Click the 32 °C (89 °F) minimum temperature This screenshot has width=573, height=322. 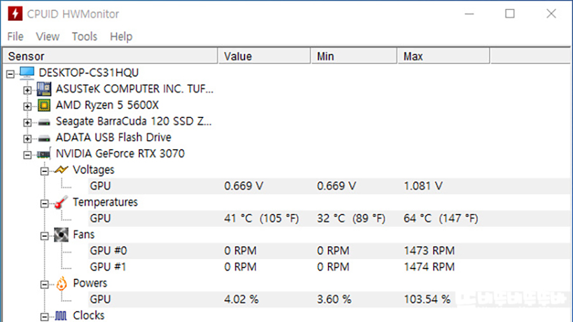pyautogui.click(x=351, y=218)
